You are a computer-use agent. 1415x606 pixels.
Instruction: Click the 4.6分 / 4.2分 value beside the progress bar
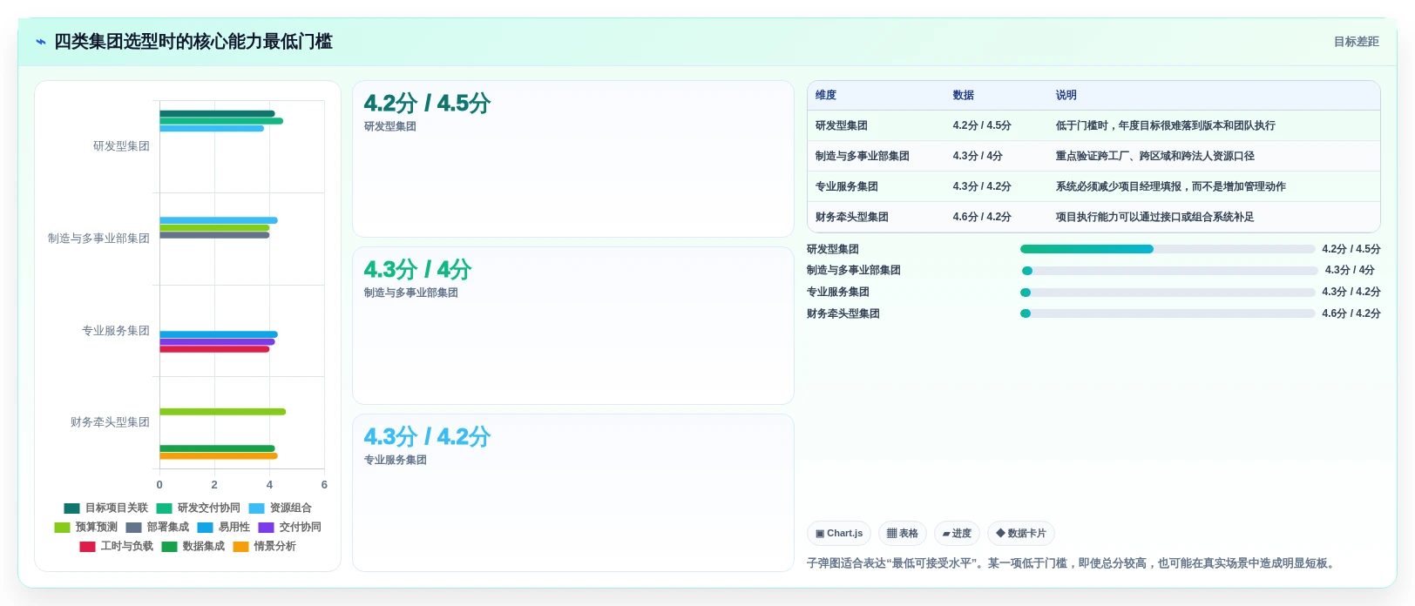(1351, 313)
